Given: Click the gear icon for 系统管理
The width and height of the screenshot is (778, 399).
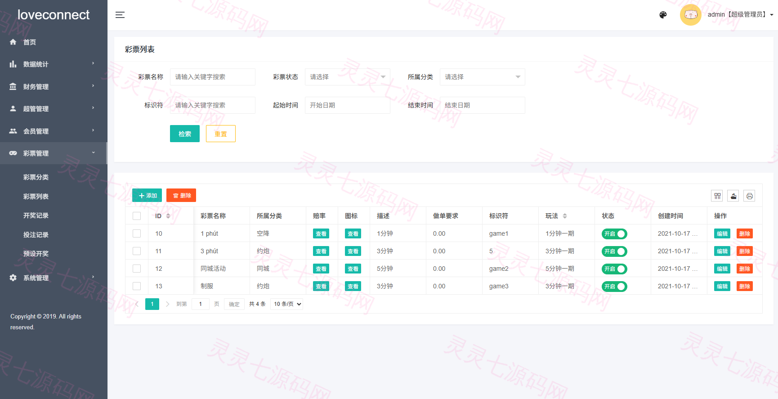Looking at the screenshot, I should [x=13, y=278].
